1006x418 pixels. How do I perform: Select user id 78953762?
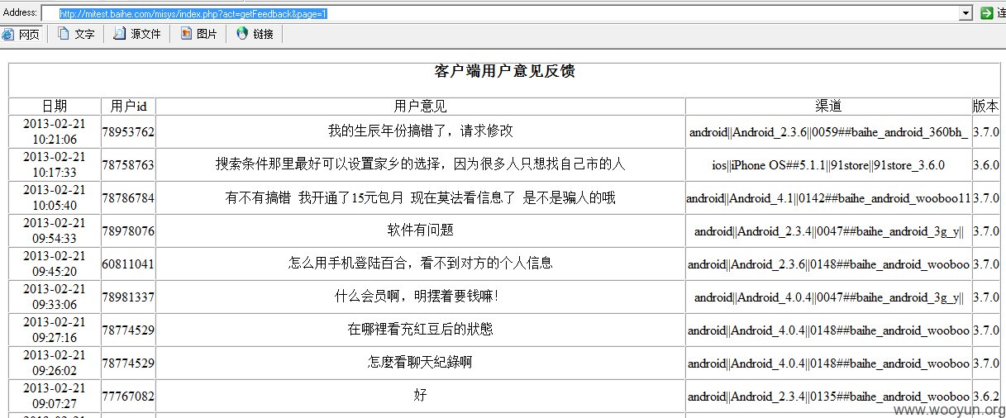pyautogui.click(x=128, y=131)
